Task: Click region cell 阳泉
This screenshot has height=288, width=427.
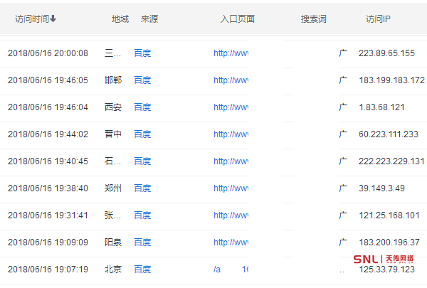Action: point(113,242)
